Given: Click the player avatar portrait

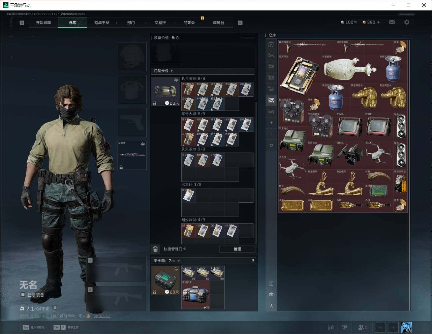Looking at the screenshot, I should pos(406,327).
